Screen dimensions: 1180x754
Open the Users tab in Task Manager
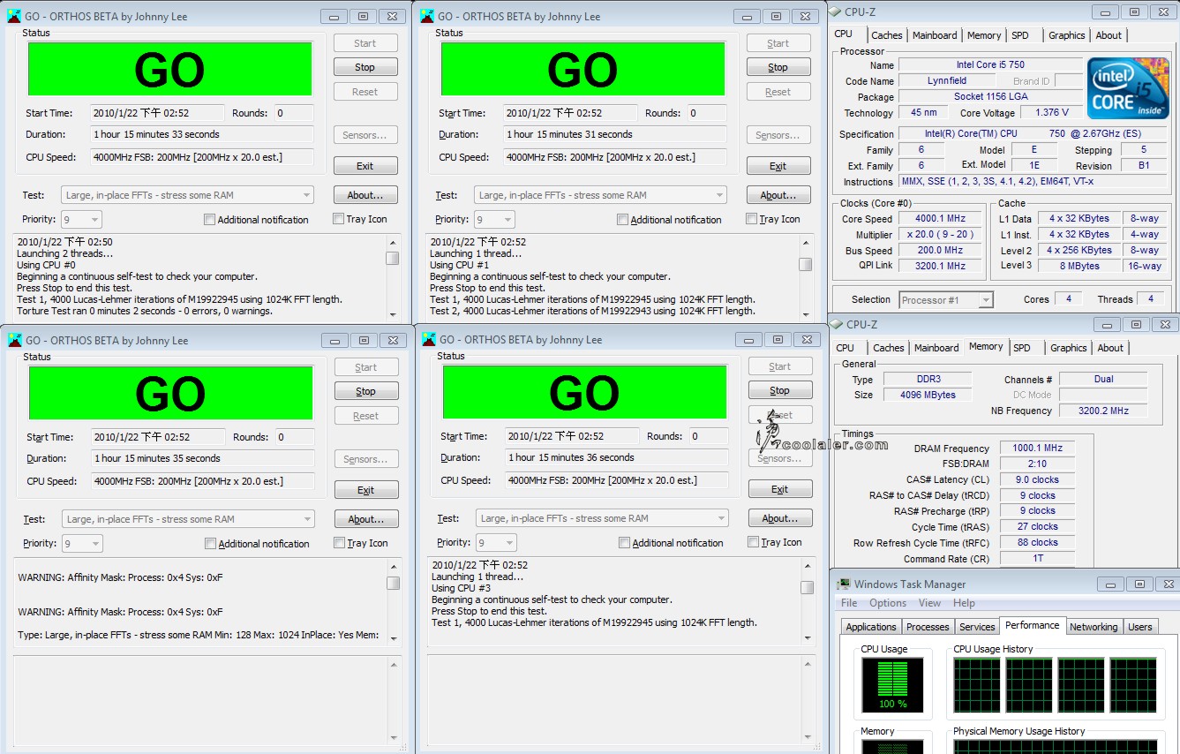(x=1140, y=627)
